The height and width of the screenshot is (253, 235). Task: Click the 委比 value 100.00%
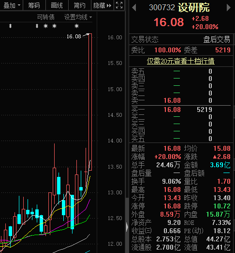pyautogui.click(x=168, y=50)
